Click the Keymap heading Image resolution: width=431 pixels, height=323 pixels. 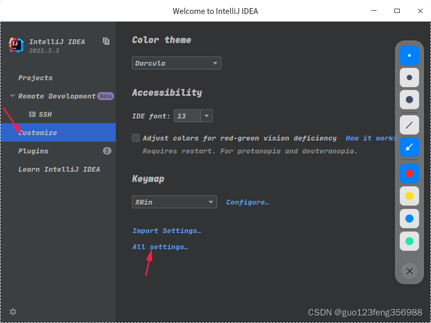point(148,179)
